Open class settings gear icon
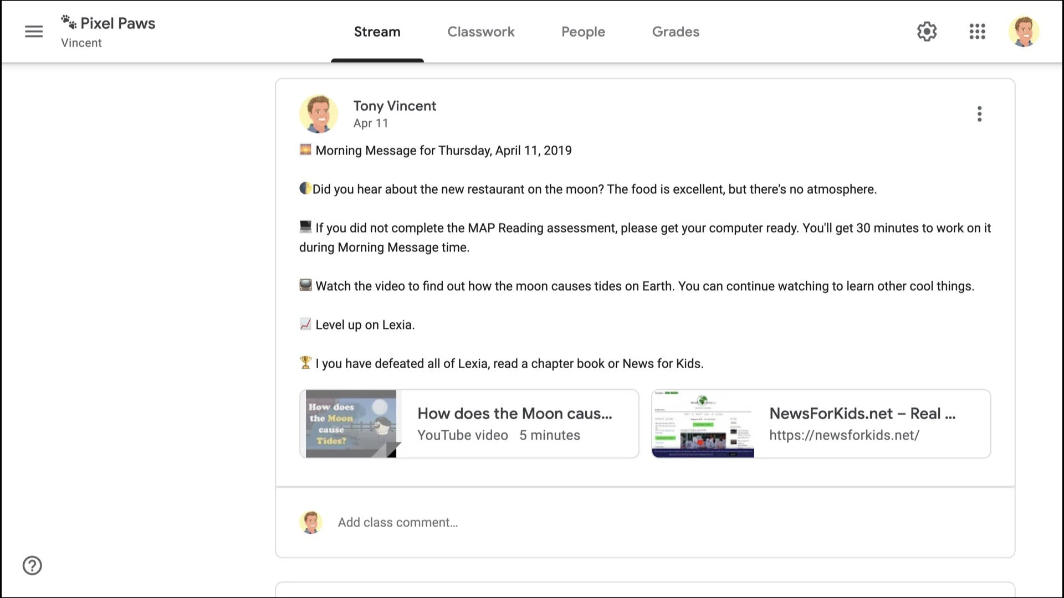This screenshot has width=1064, height=598. pos(927,32)
